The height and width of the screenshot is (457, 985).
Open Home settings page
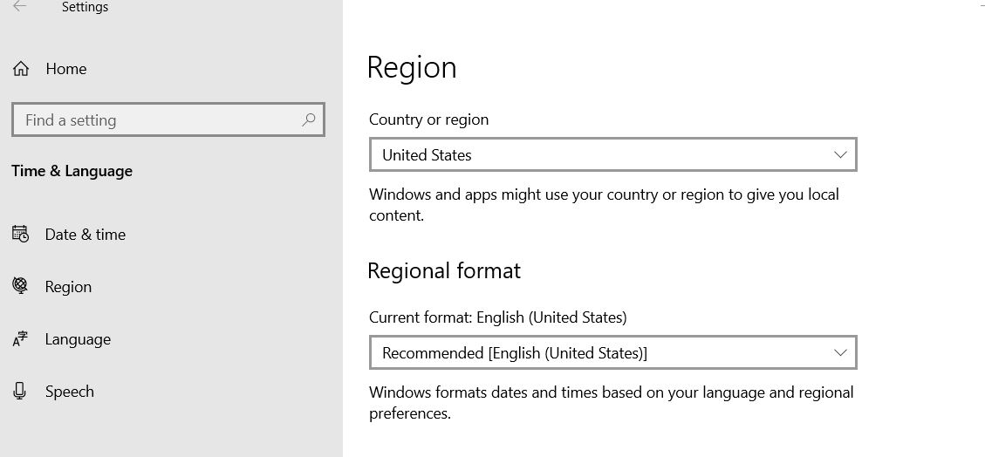(x=66, y=69)
